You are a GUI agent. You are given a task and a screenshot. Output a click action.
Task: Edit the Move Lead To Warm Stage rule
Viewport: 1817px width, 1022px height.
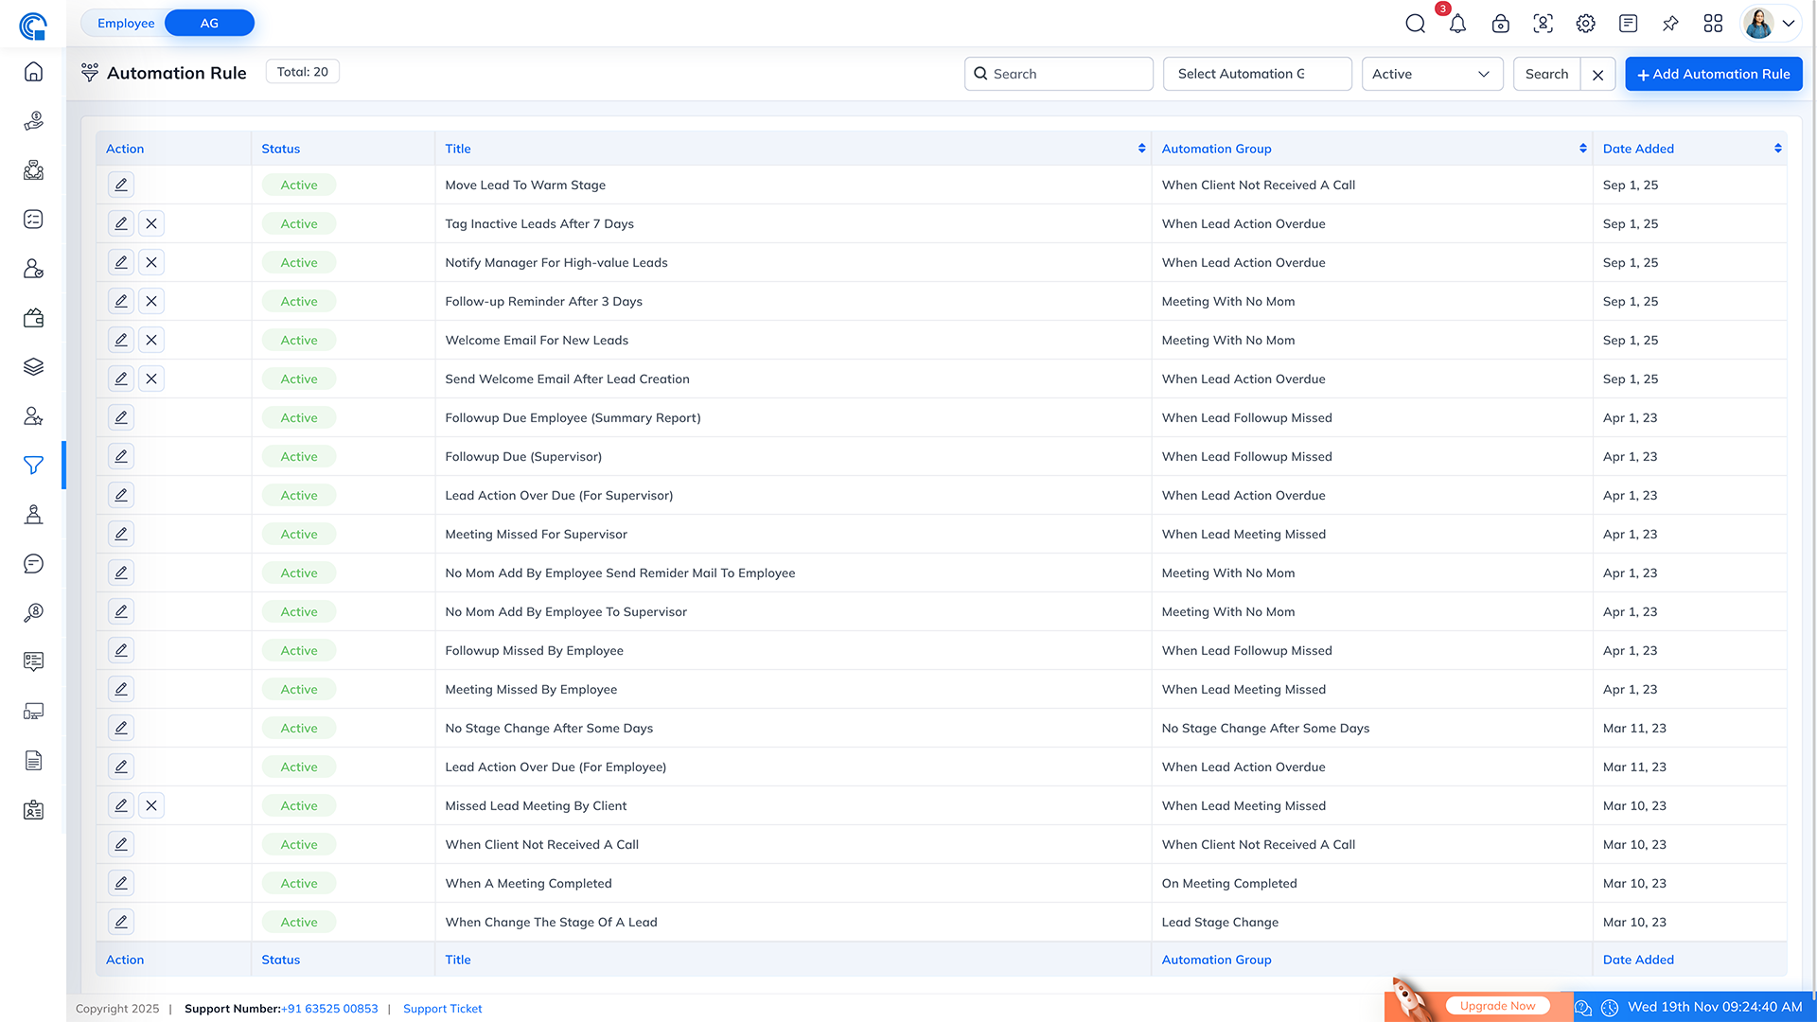(x=121, y=185)
